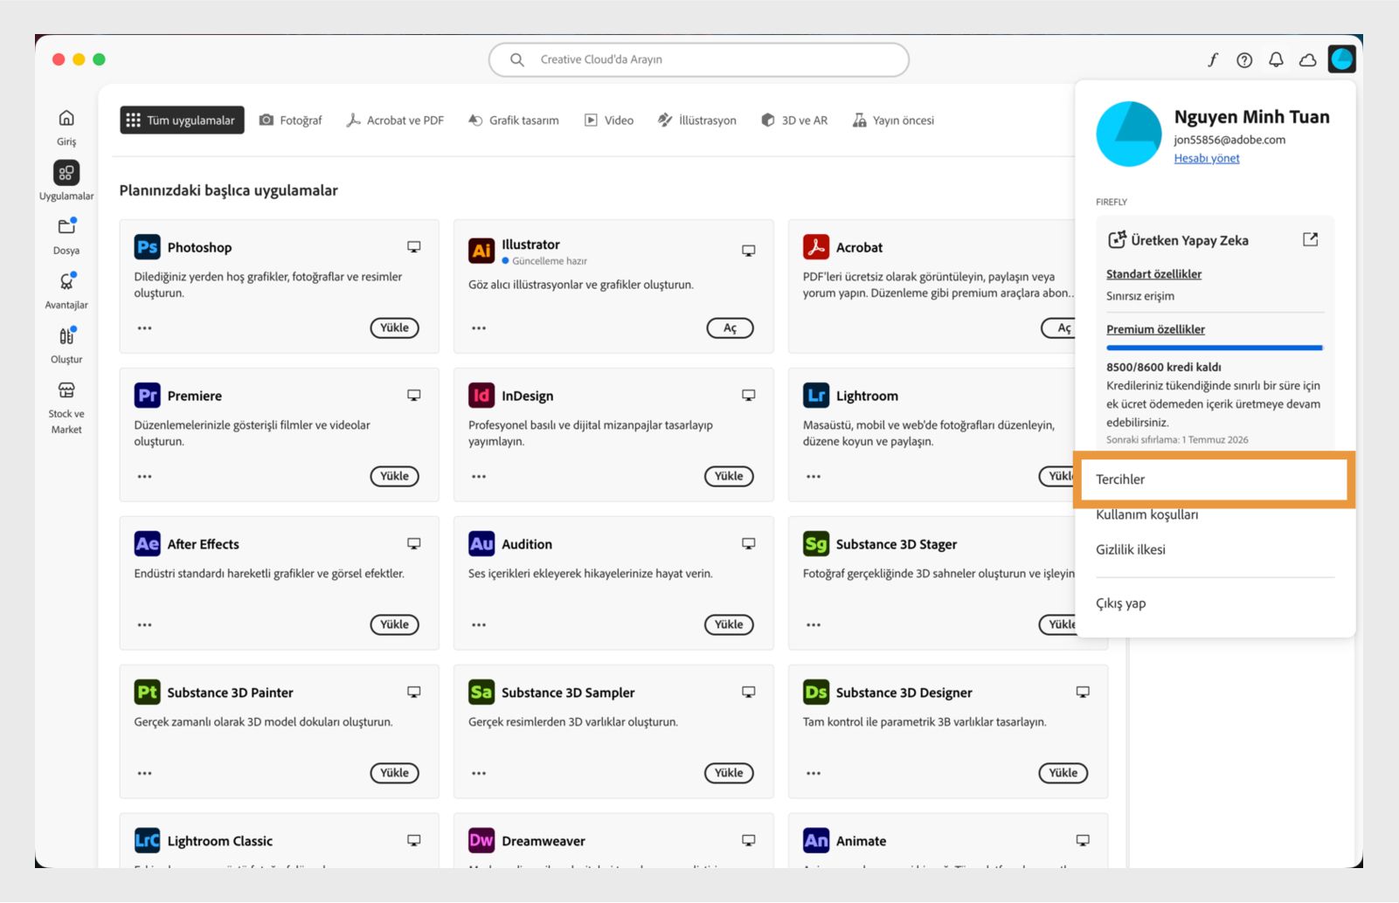The width and height of the screenshot is (1399, 903).
Task: Open more options on Substance 3D Painter card
Action: click(x=145, y=774)
